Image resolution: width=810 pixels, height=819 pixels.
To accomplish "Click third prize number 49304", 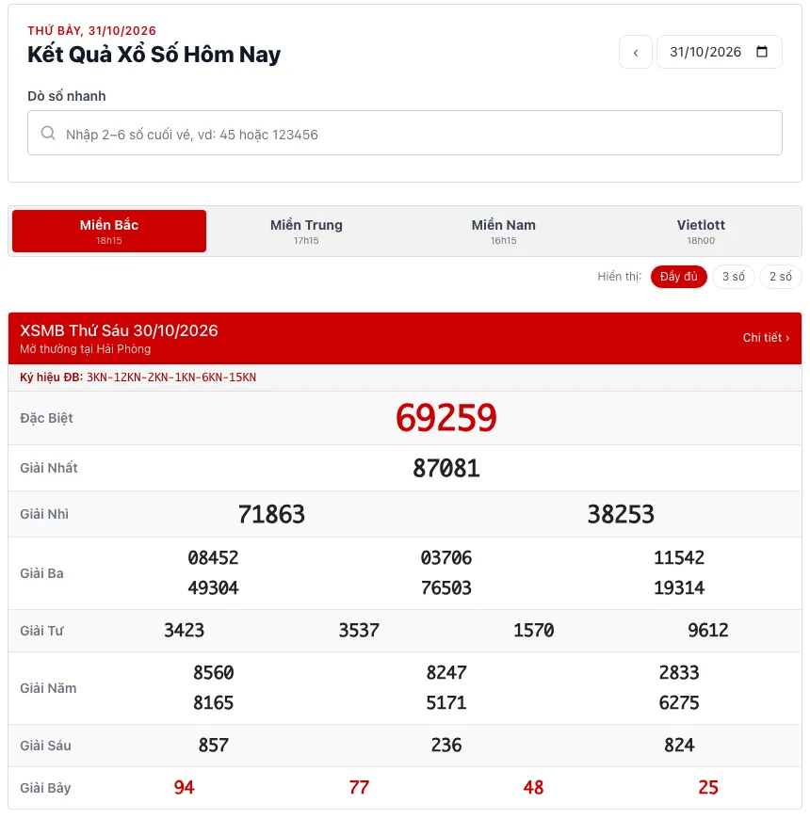I will pyautogui.click(x=213, y=588).
